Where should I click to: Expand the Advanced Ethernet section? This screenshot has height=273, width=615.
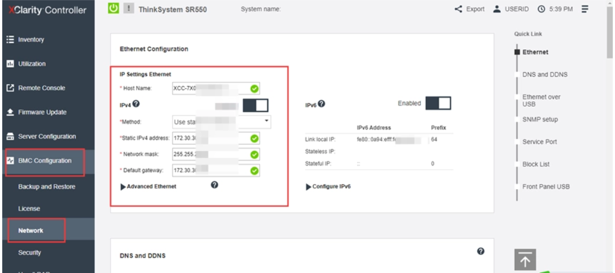click(x=148, y=187)
